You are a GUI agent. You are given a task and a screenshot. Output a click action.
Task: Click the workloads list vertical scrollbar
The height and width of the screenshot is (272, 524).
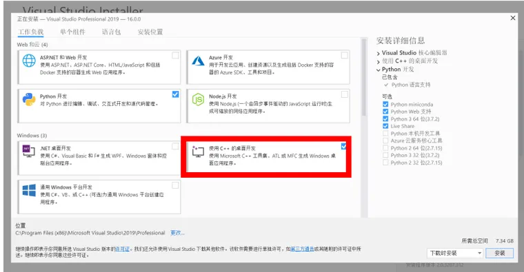[364, 77]
